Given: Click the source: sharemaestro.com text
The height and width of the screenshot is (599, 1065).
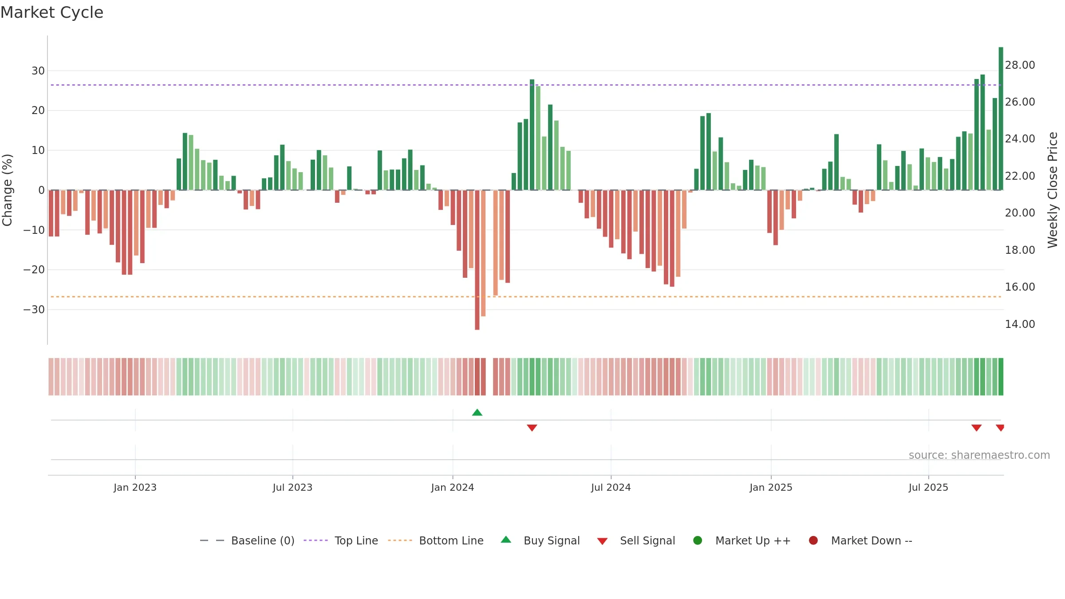Looking at the screenshot, I should 979,455.
